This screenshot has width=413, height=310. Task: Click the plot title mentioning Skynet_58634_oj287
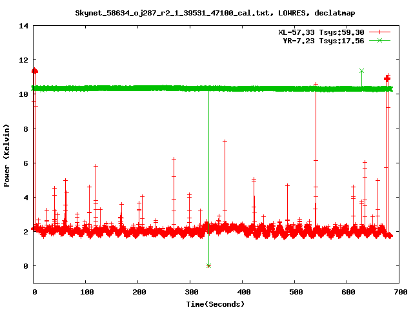pyautogui.click(x=215, y=13)
